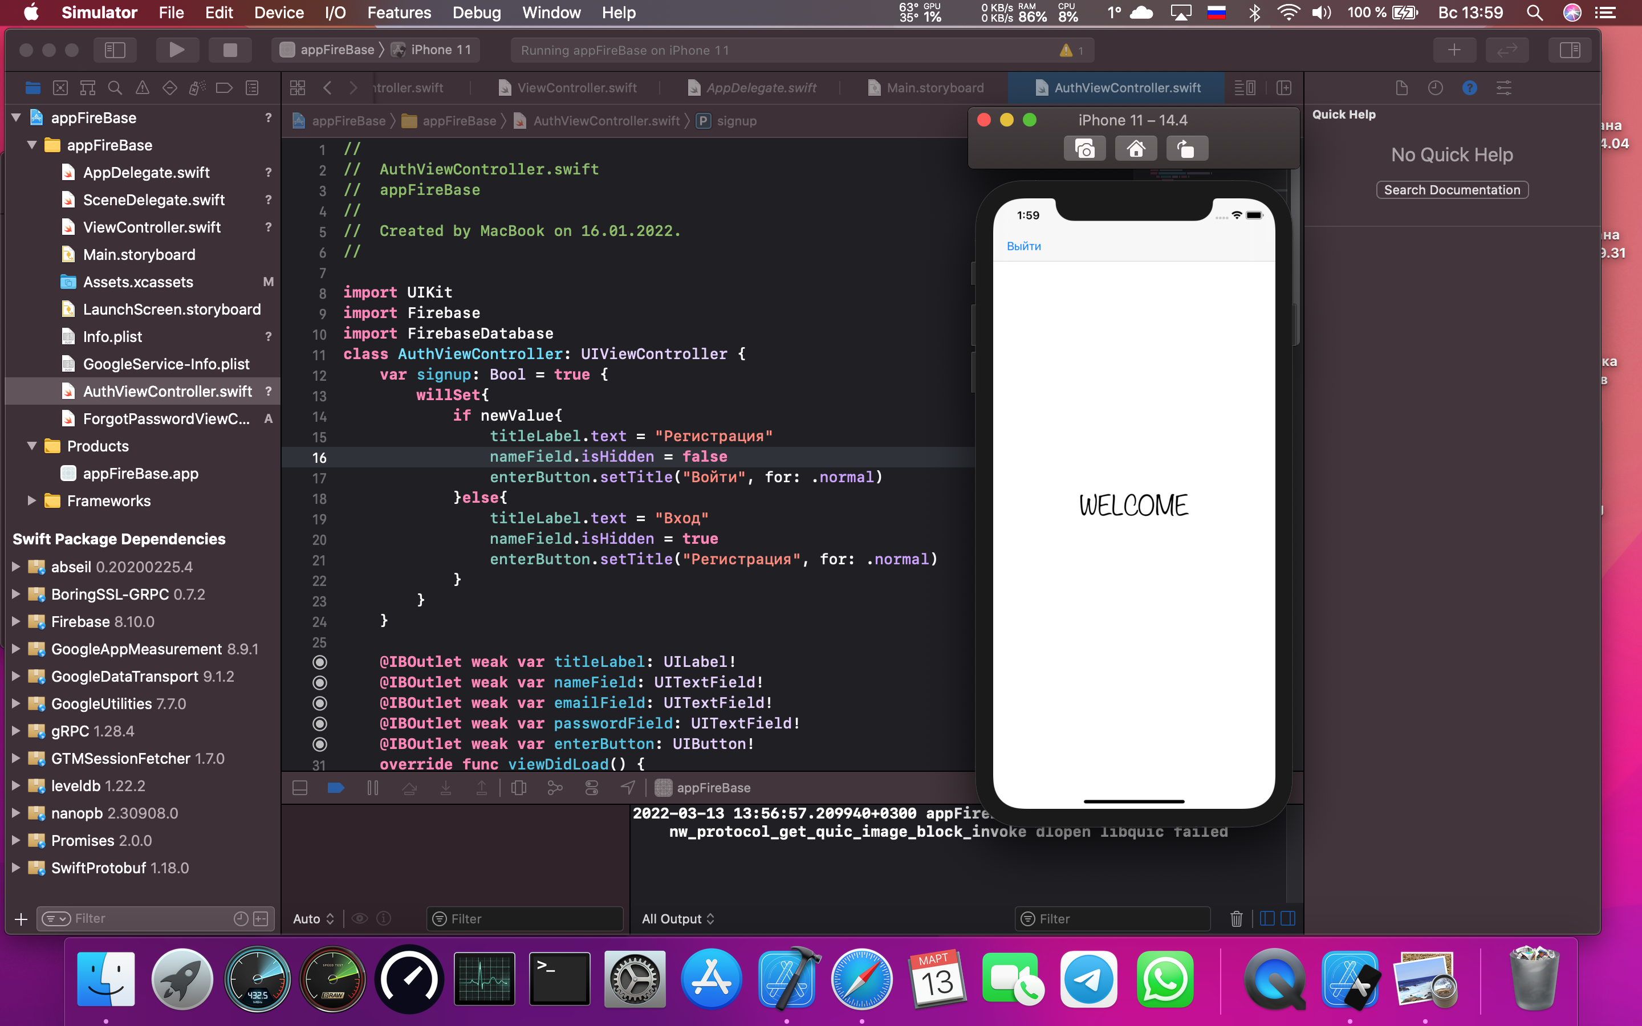This screenshot has height=1026, width=1642.
Task: Open the All Output dropdown
Action: [x=677, y=919]
